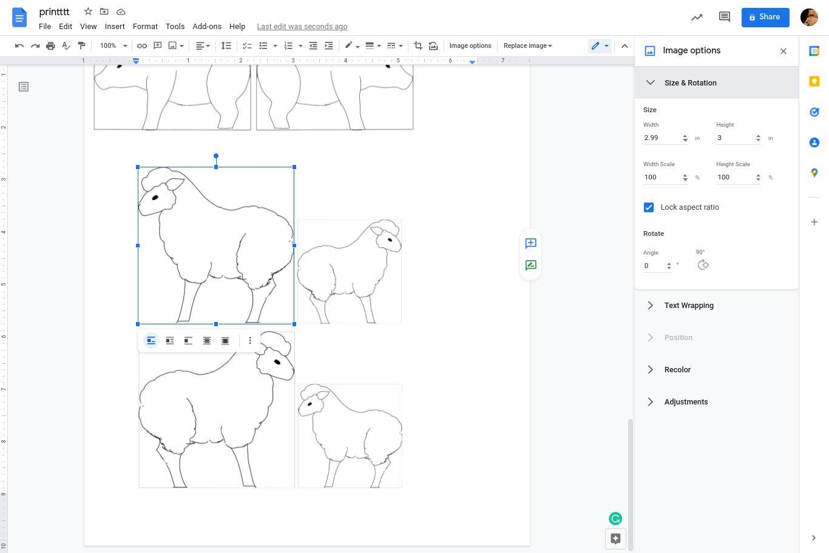Open Google Keep in side panel
Screen dimensions: 829x553
coord(814,81)
